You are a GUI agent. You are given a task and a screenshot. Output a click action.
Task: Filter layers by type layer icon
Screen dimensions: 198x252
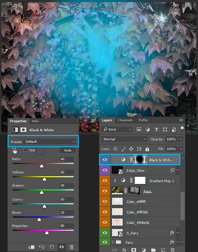(156, 130)
